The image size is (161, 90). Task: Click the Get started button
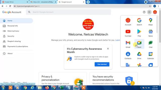click(x=102, y=64)
